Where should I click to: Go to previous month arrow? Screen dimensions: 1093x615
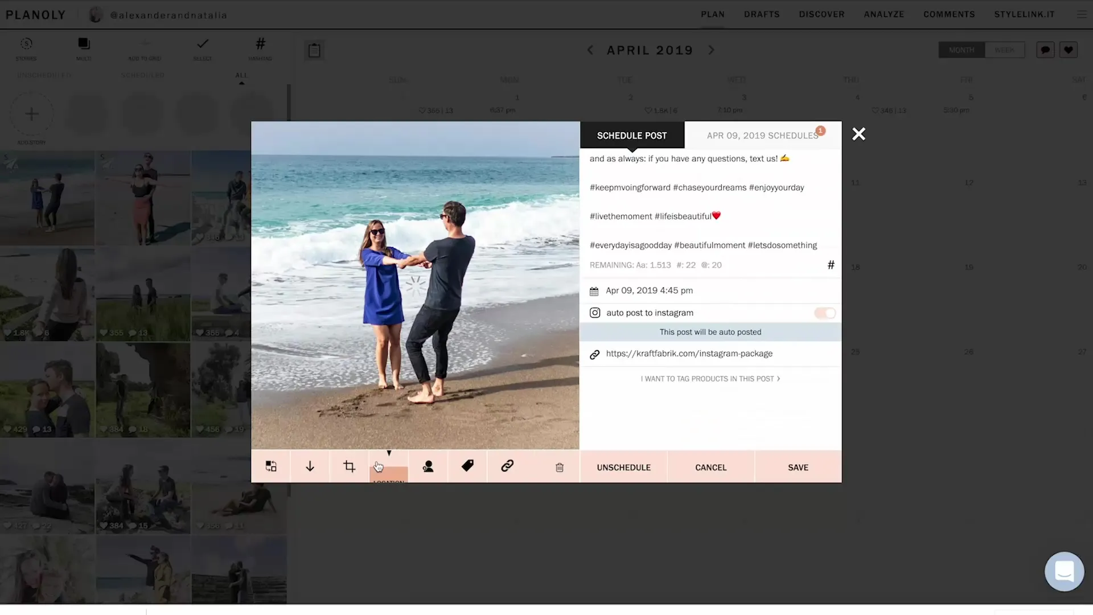(x=590, y=50)
